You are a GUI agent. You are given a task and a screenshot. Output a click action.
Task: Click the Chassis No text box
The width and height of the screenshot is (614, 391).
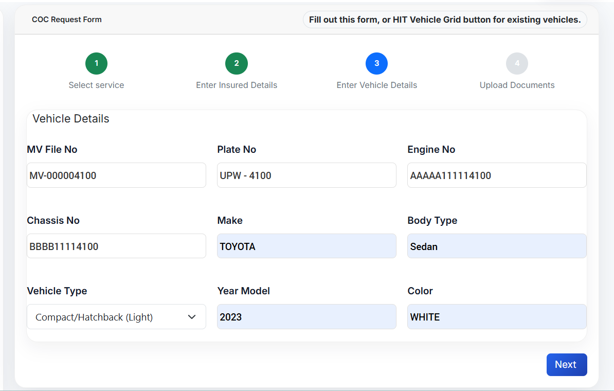point(116,246)
